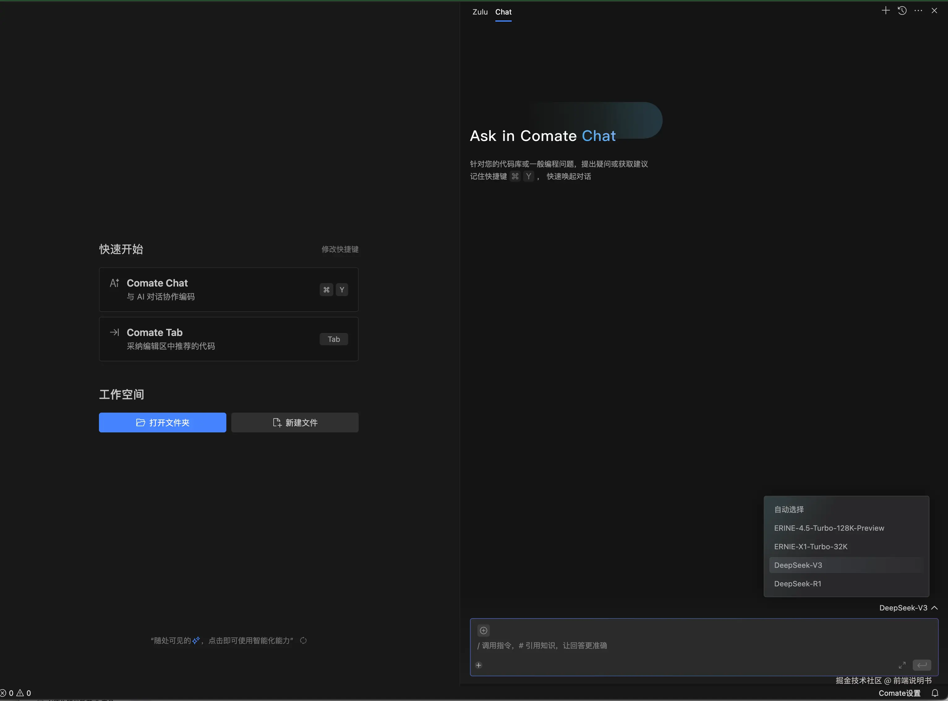Image resolution: width=948 pixels, height=701 pixels.
Task: Click small plus icon at input bottom-left
Action: [x=478, y=665]
